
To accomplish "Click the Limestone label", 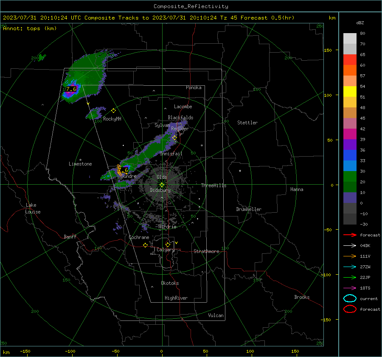I will [80, 164].
